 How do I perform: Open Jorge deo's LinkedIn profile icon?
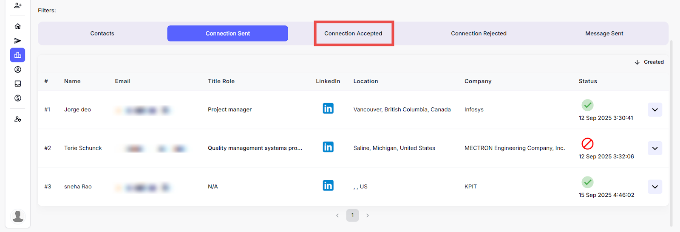328,109
